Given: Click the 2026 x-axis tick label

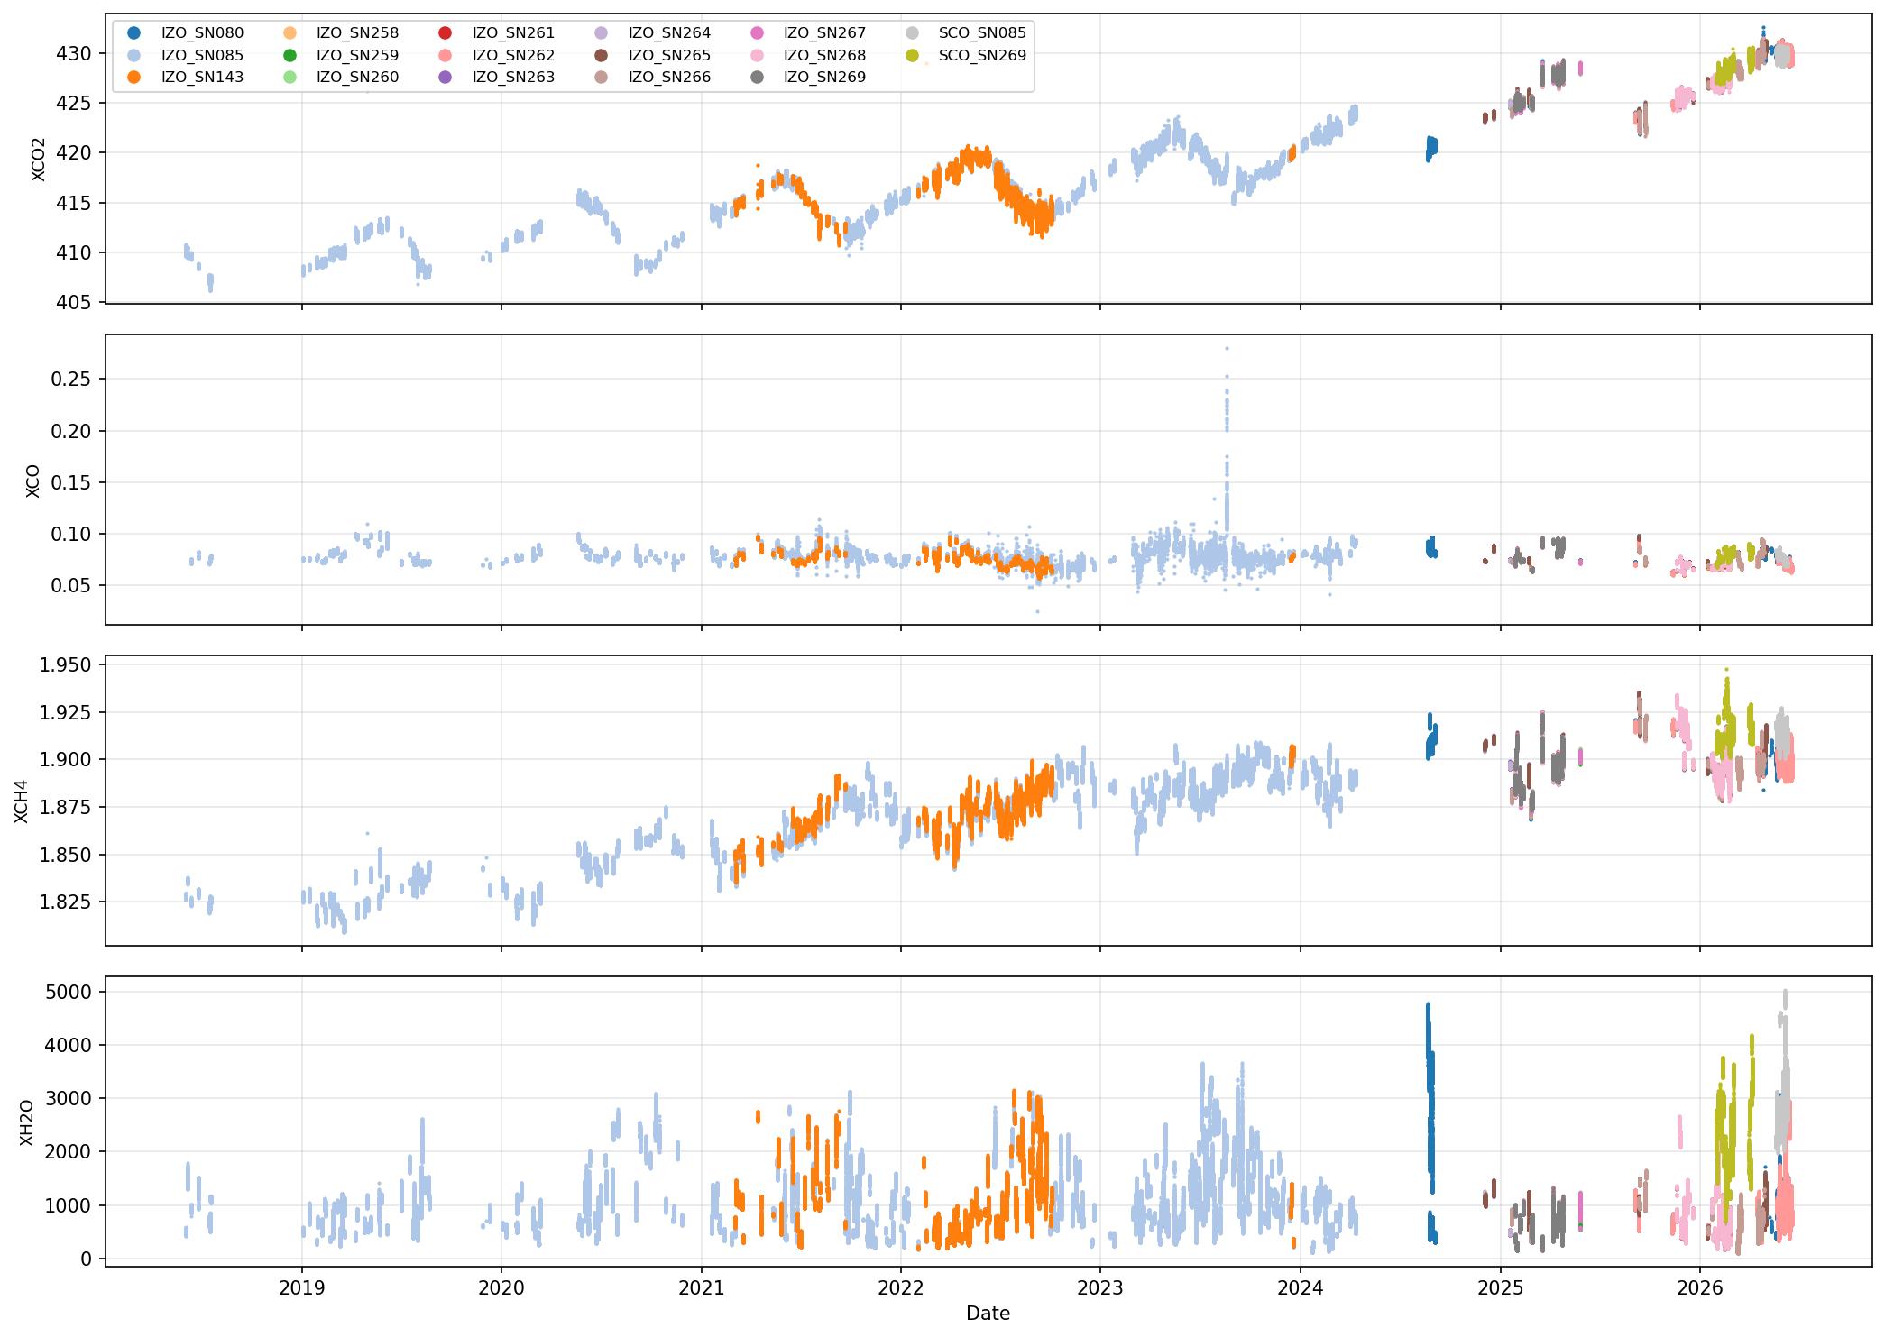Looking at the screenshot, I should click(x=1700, y=1288).
